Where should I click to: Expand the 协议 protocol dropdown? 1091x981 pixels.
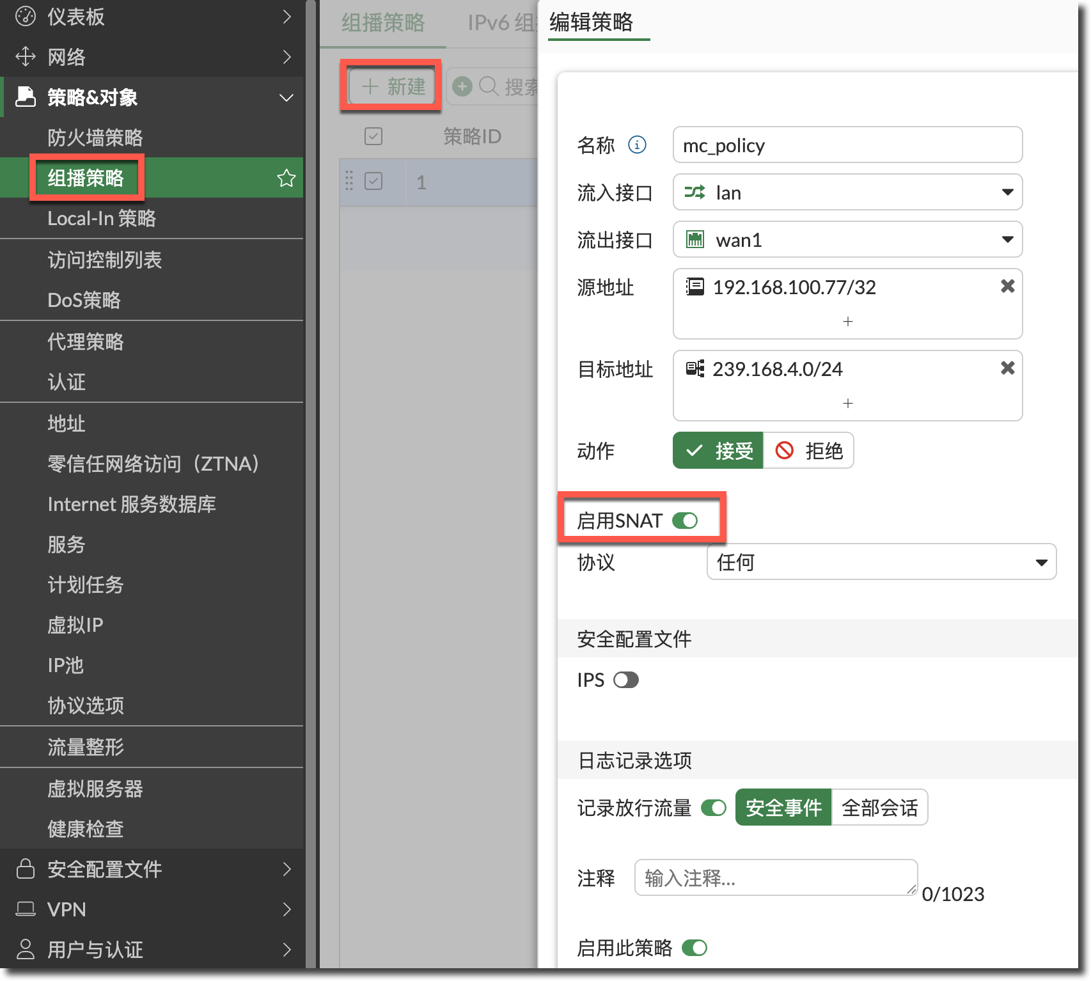(x=881, y=562)
